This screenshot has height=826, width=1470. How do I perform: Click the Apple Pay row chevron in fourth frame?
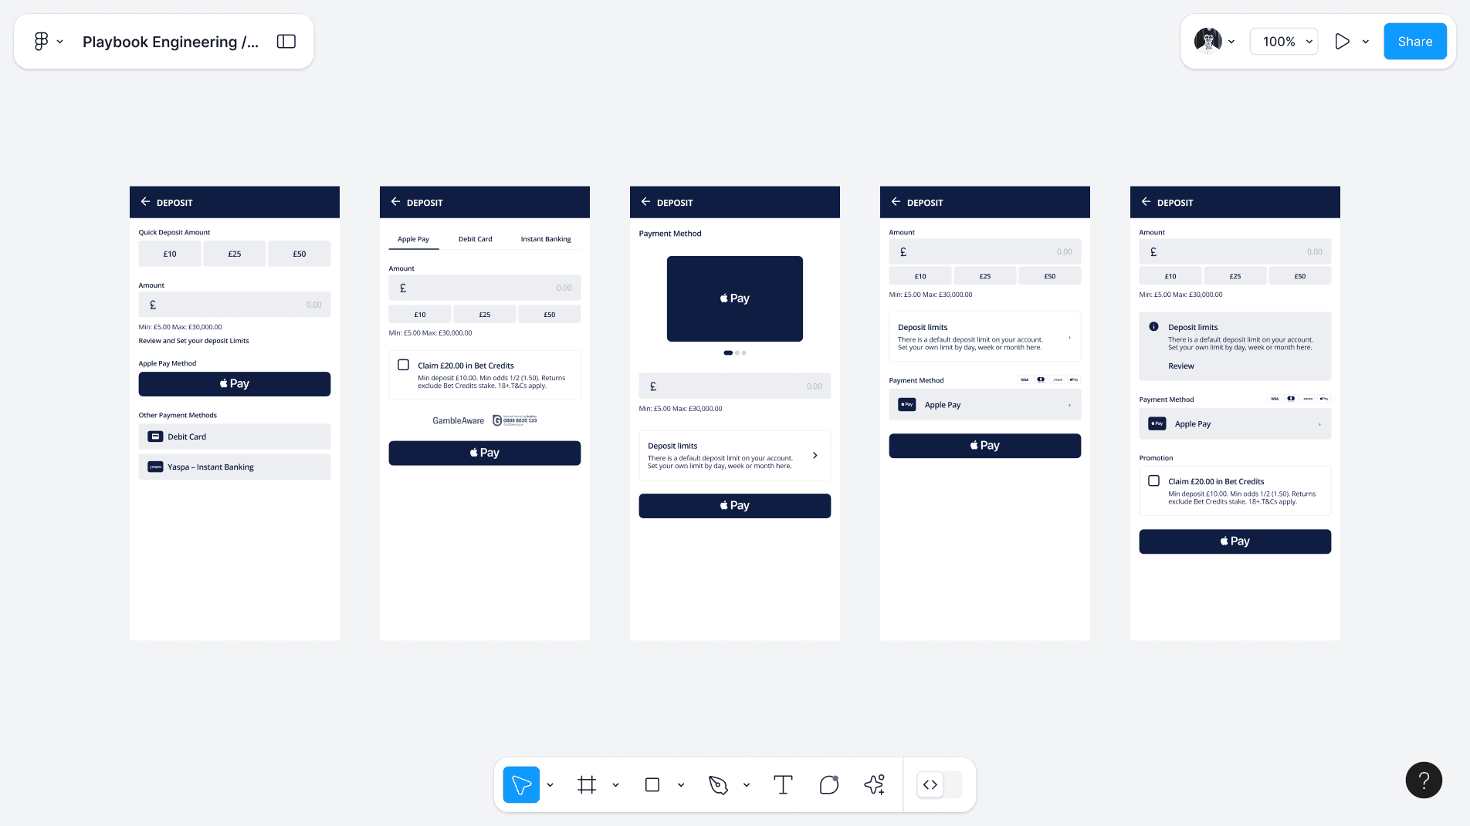click(1069, 405)
